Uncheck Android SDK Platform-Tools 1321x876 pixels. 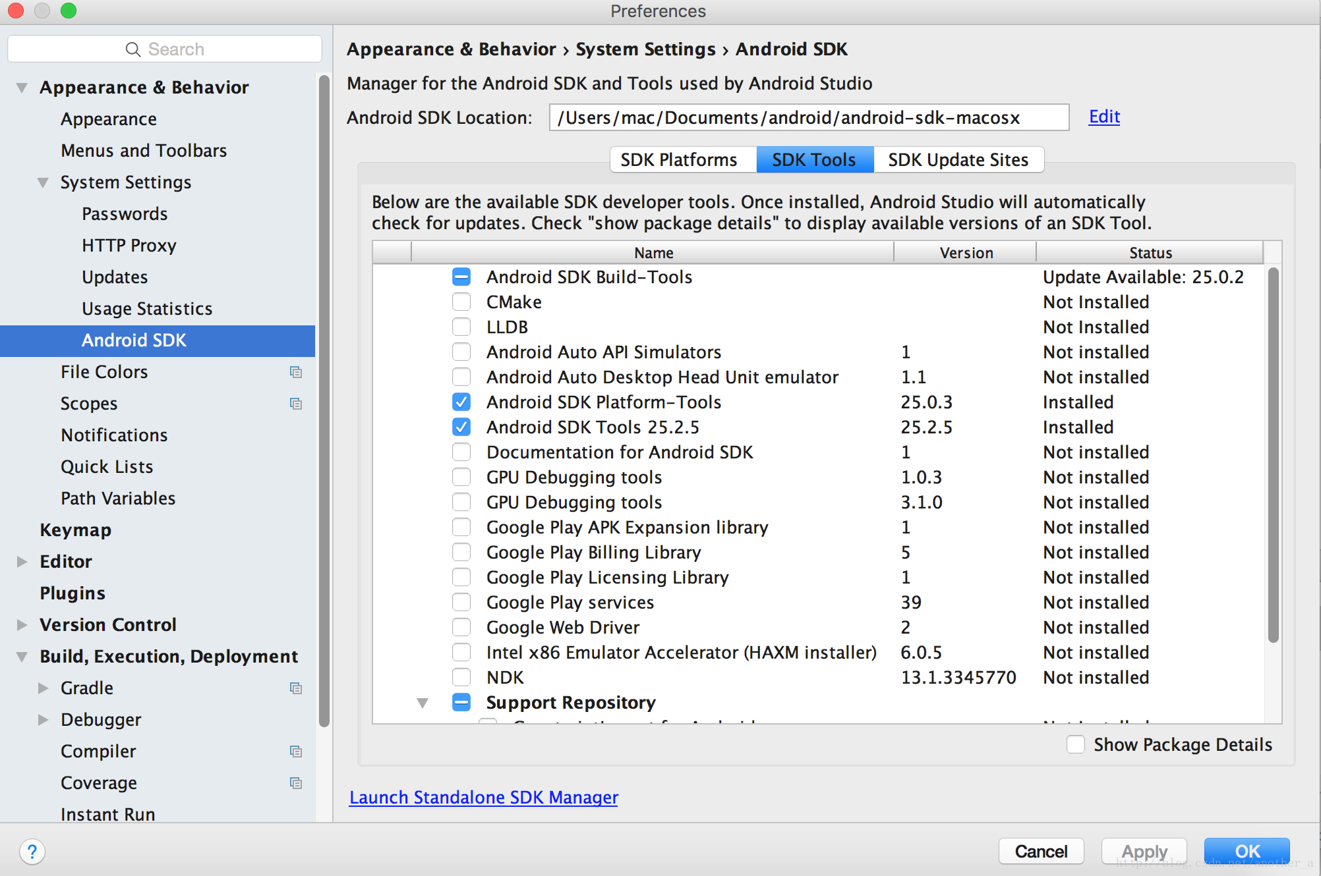pyautogui.click(x=461, y=402)
